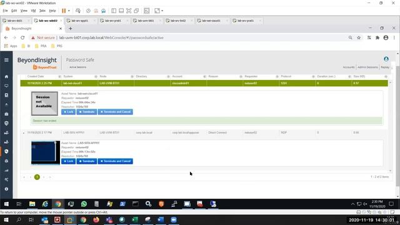
Task: Click the Chrome zoom magnifier icon in address bar
Action: tap(350, 37)
